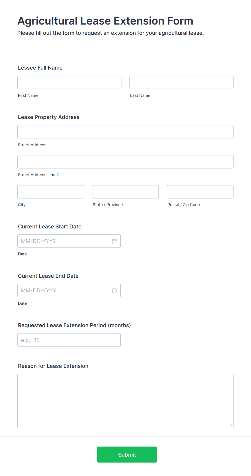Click the Agricultural Lease Extension Form heading
Viewport: 251px width, 476px height.
pos(105,21)
